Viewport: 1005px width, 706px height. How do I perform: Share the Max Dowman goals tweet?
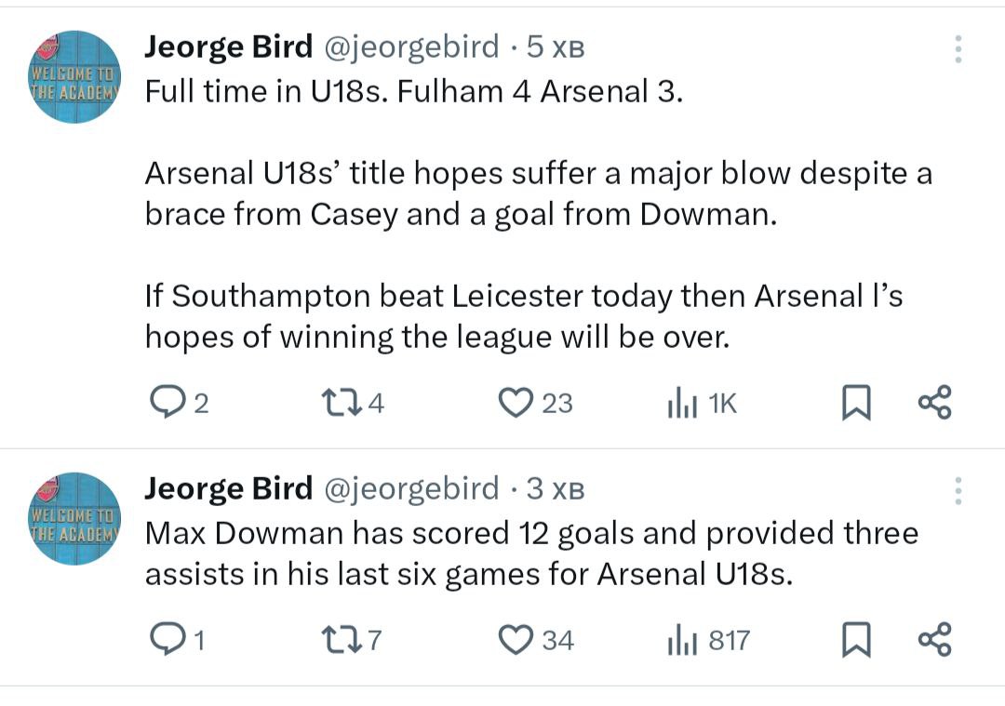pos(934,640)
